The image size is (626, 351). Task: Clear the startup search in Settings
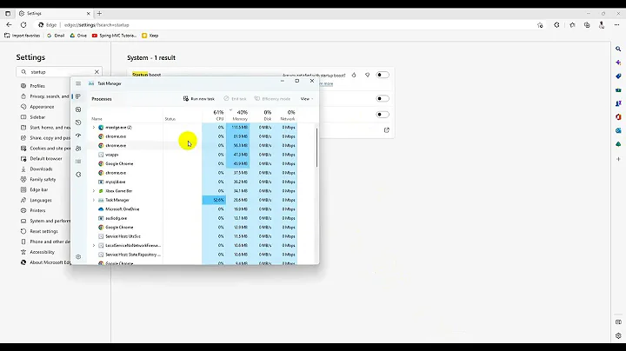[97, 72]
